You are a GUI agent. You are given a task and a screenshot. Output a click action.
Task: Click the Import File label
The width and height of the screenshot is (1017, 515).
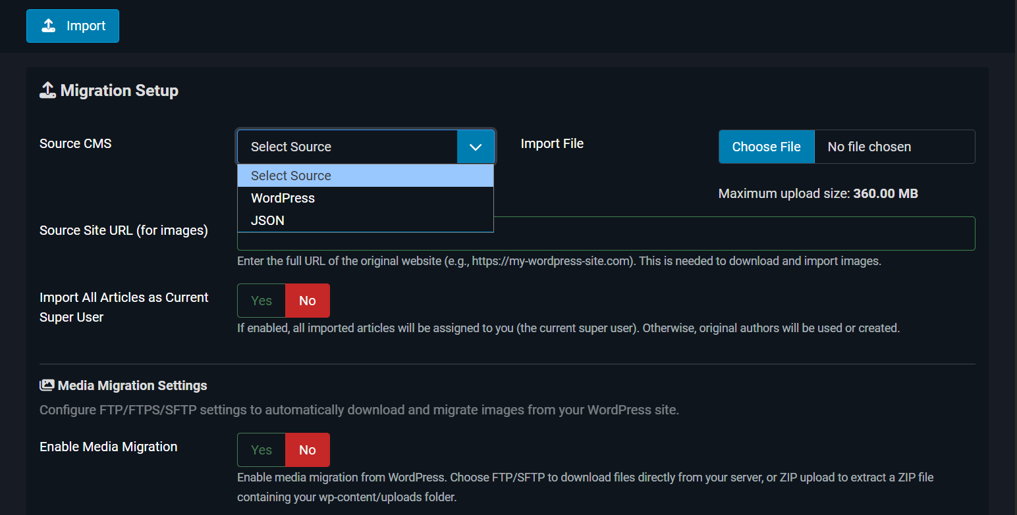pyautogui.click(x=552, y=143)
